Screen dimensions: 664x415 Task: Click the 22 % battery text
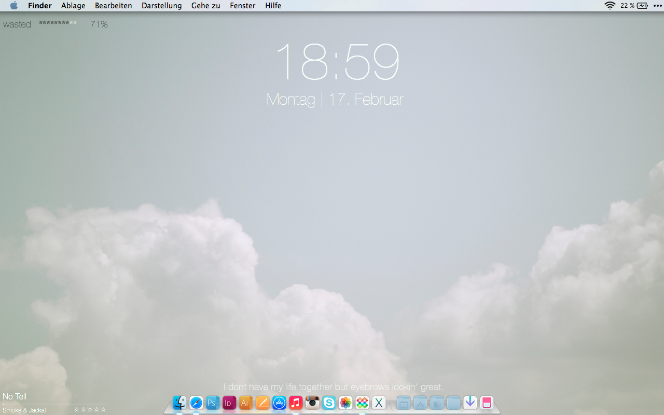click(x=628, y=6)
